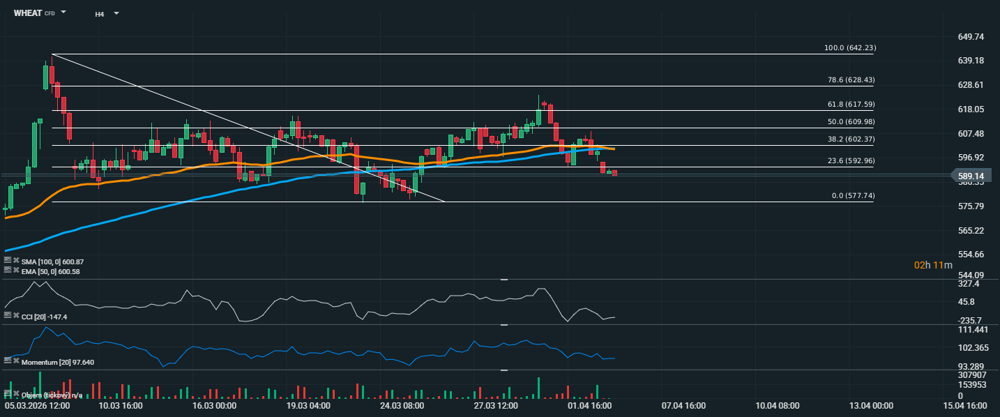Open the H4 timeframe dropdown arrow
This screenshot has width=1000, height=417.
pos(116,13)
